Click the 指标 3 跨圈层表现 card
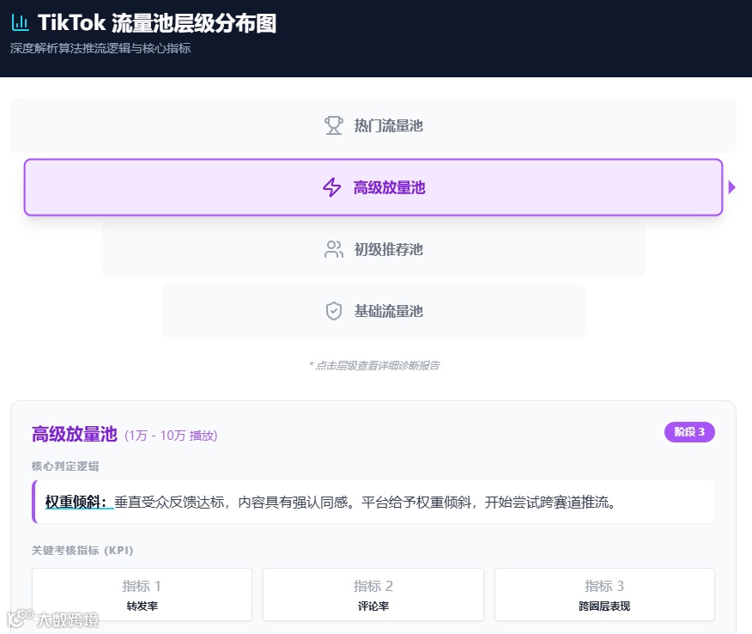Image resolution: width=752 pixels, height=634 pixels. (x=604, y=594)
